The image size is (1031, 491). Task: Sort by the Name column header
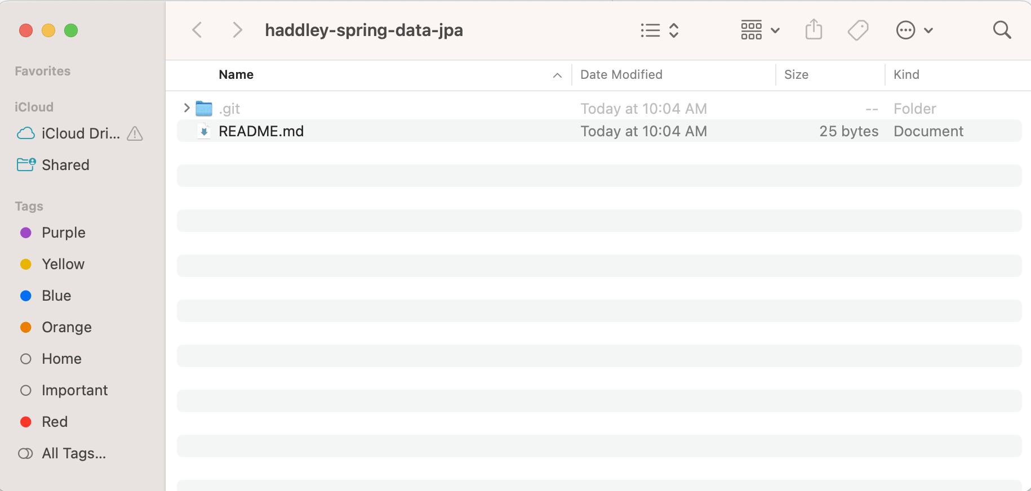click(x=236, y=75)
